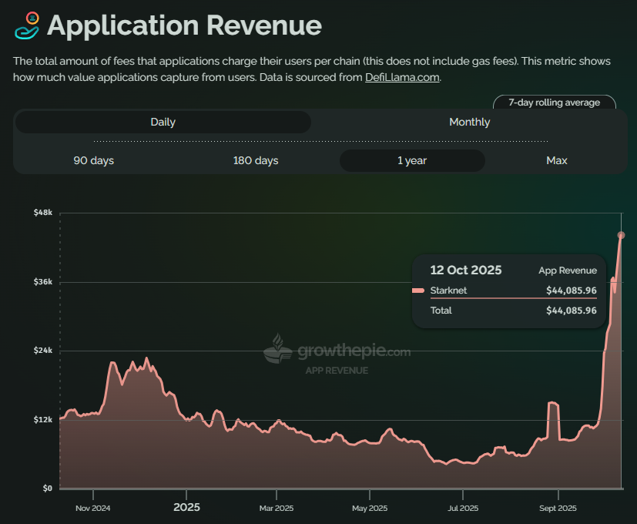637x524 pixels.
Task: Click the 7-day rolling average label
Action: (554, 102)
